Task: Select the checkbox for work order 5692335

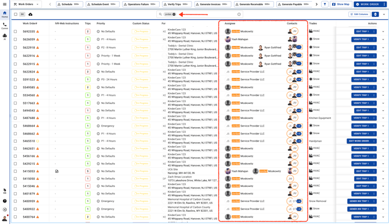Action: [15, 31]
